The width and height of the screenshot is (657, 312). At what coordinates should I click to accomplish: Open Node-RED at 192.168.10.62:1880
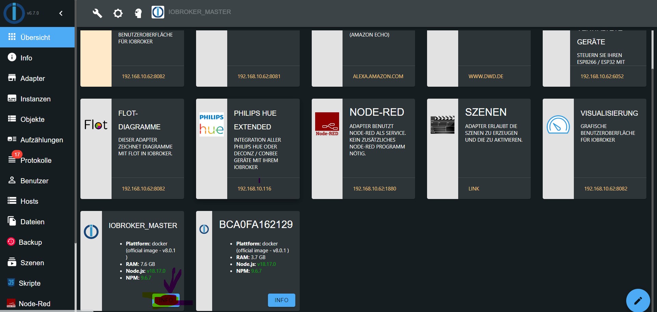(375, 188)
